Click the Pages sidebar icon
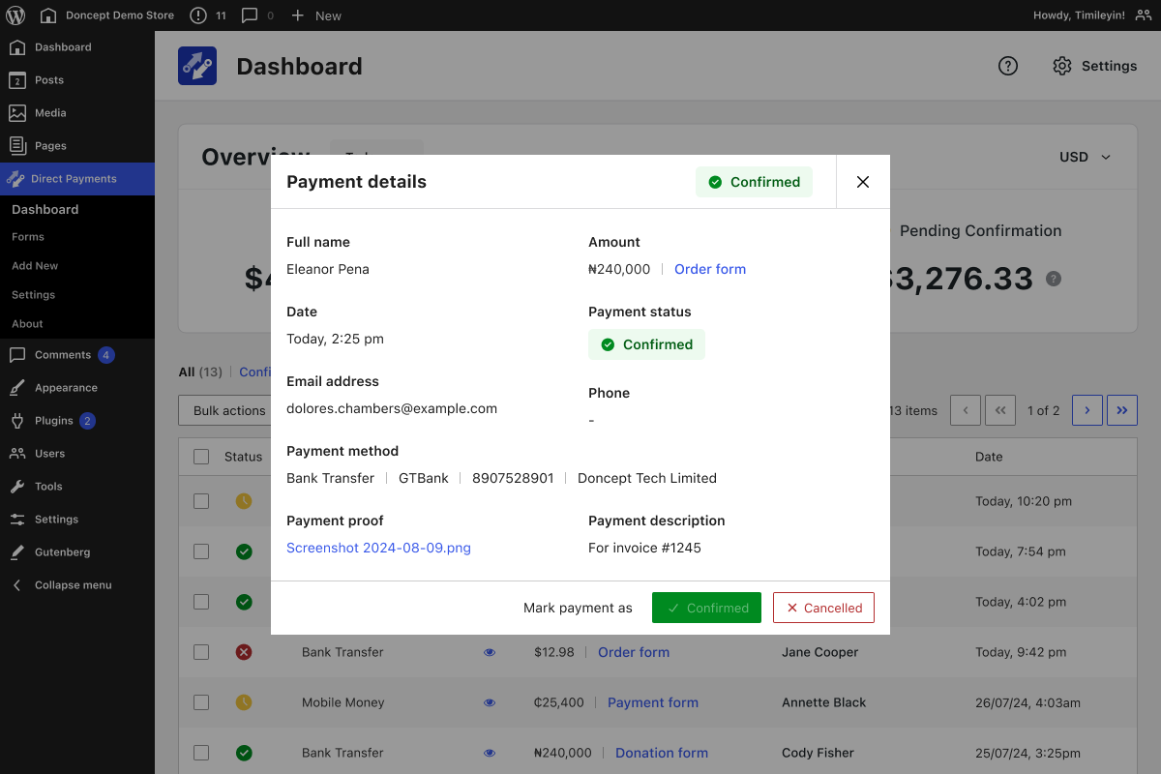This screenshot has height=774, width=1161. coord(17,146)
